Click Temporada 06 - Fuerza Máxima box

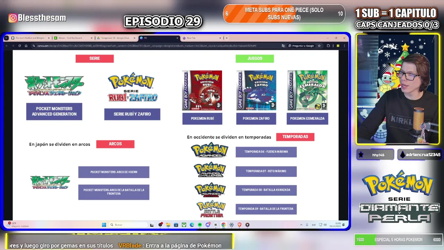coord(266,152)
